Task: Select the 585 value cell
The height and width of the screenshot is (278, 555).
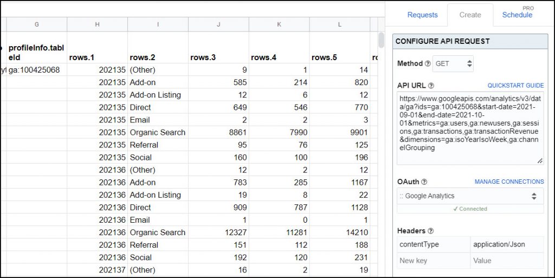Action: (218, 82)
